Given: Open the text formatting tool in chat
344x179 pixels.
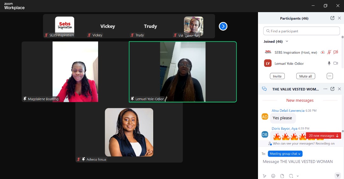Looking at the screenshot, I should click(x=264, y=176).
